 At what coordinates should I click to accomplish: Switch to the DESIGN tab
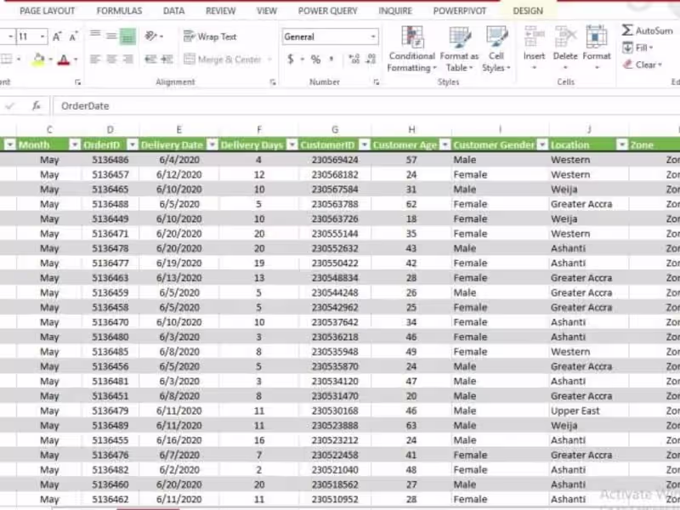(x=528, y=11)
